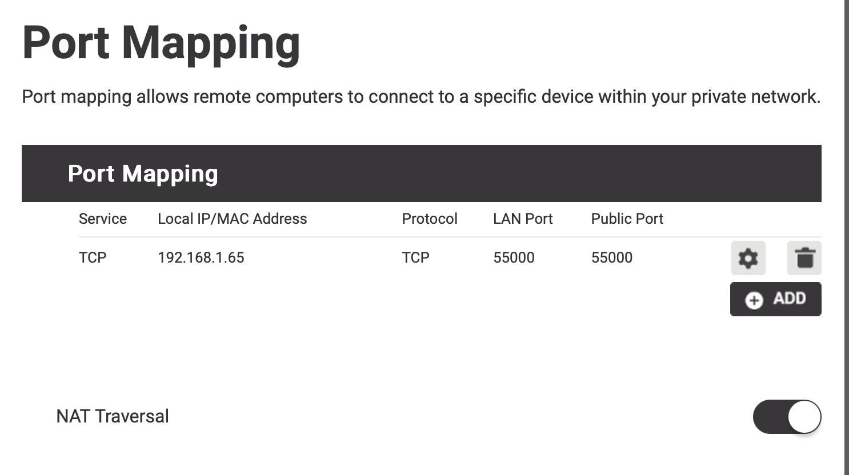Click the Local IP/MAC Address header
Screen dimensions: 849x475
pyautogui.click(x=232, y=219)
